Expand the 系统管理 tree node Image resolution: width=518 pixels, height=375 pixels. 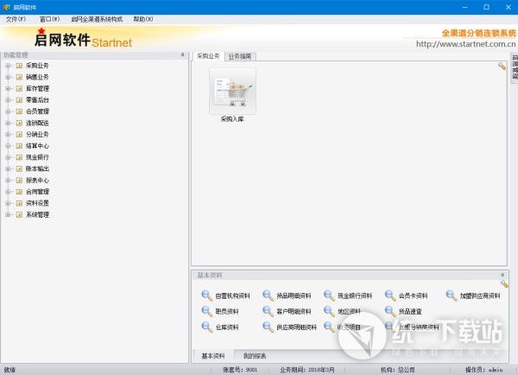(x=8, y=214)
